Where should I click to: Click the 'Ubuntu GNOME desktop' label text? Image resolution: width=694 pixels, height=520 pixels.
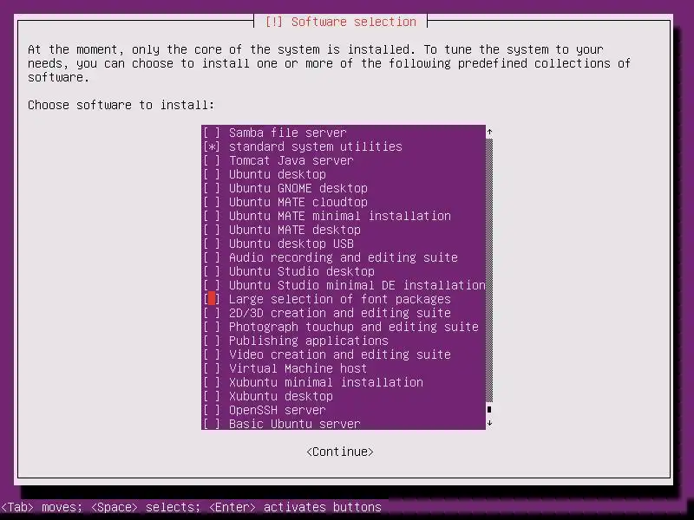(298, 188)
